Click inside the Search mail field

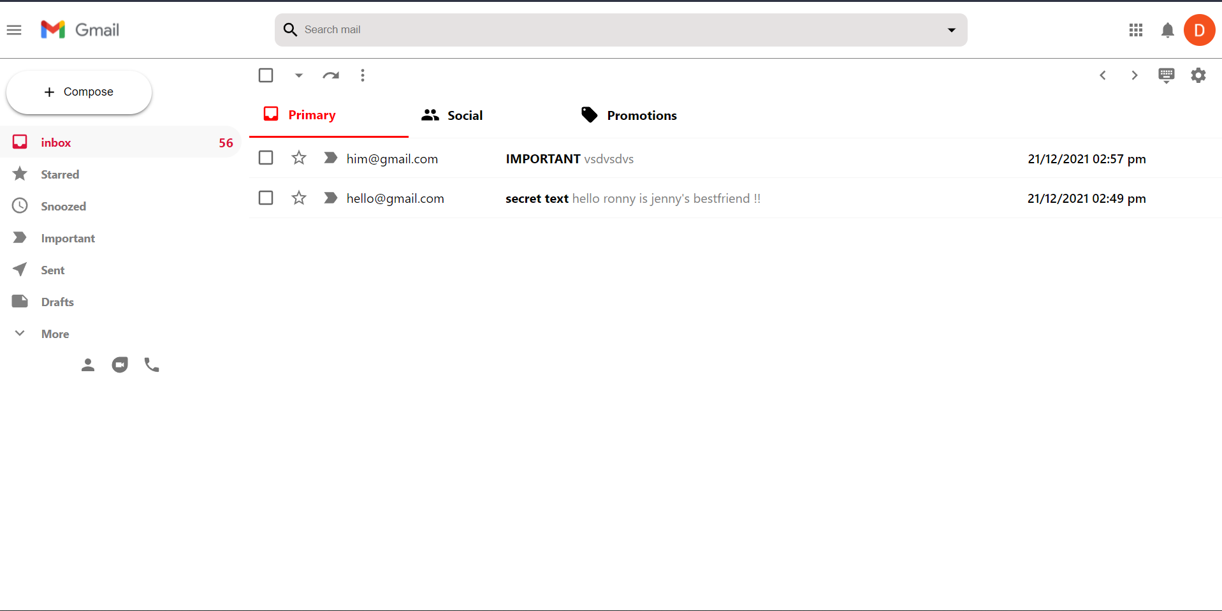point(574,30)
